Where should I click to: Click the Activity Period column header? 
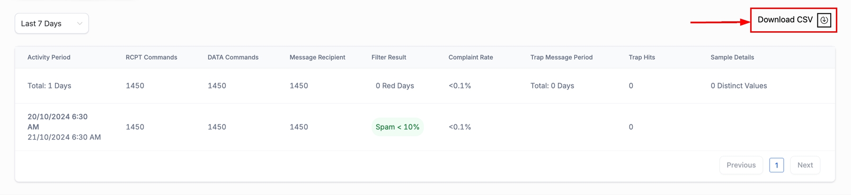click(49, 57)
